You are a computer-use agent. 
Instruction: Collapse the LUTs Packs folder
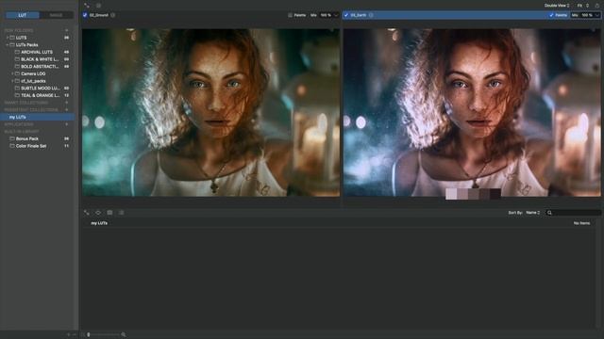(7, 45)
